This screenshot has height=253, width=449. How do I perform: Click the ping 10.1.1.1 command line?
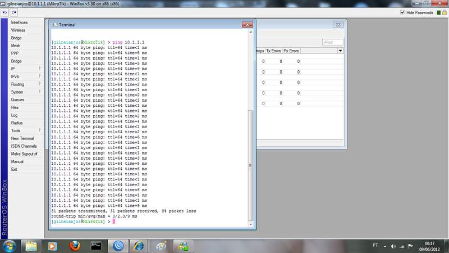[x=98, y=42]
